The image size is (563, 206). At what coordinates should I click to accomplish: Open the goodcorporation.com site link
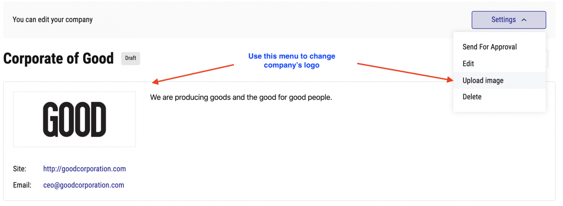[x=84, y=169]
